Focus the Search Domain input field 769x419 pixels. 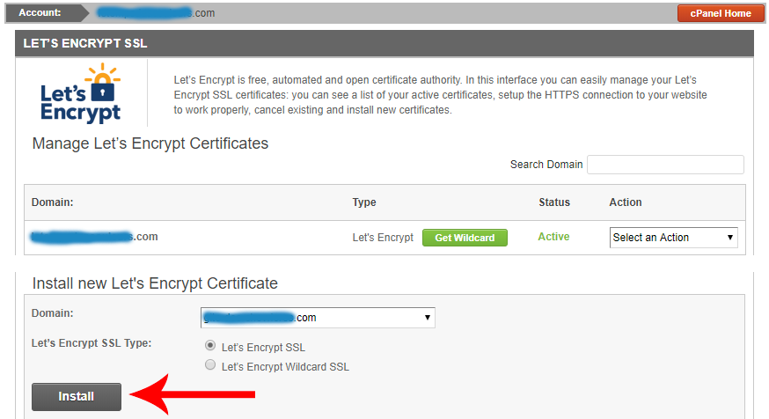click(665, 165)
